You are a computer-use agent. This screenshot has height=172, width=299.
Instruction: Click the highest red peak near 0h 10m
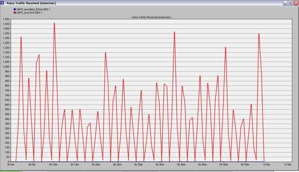tap(54, 23)
